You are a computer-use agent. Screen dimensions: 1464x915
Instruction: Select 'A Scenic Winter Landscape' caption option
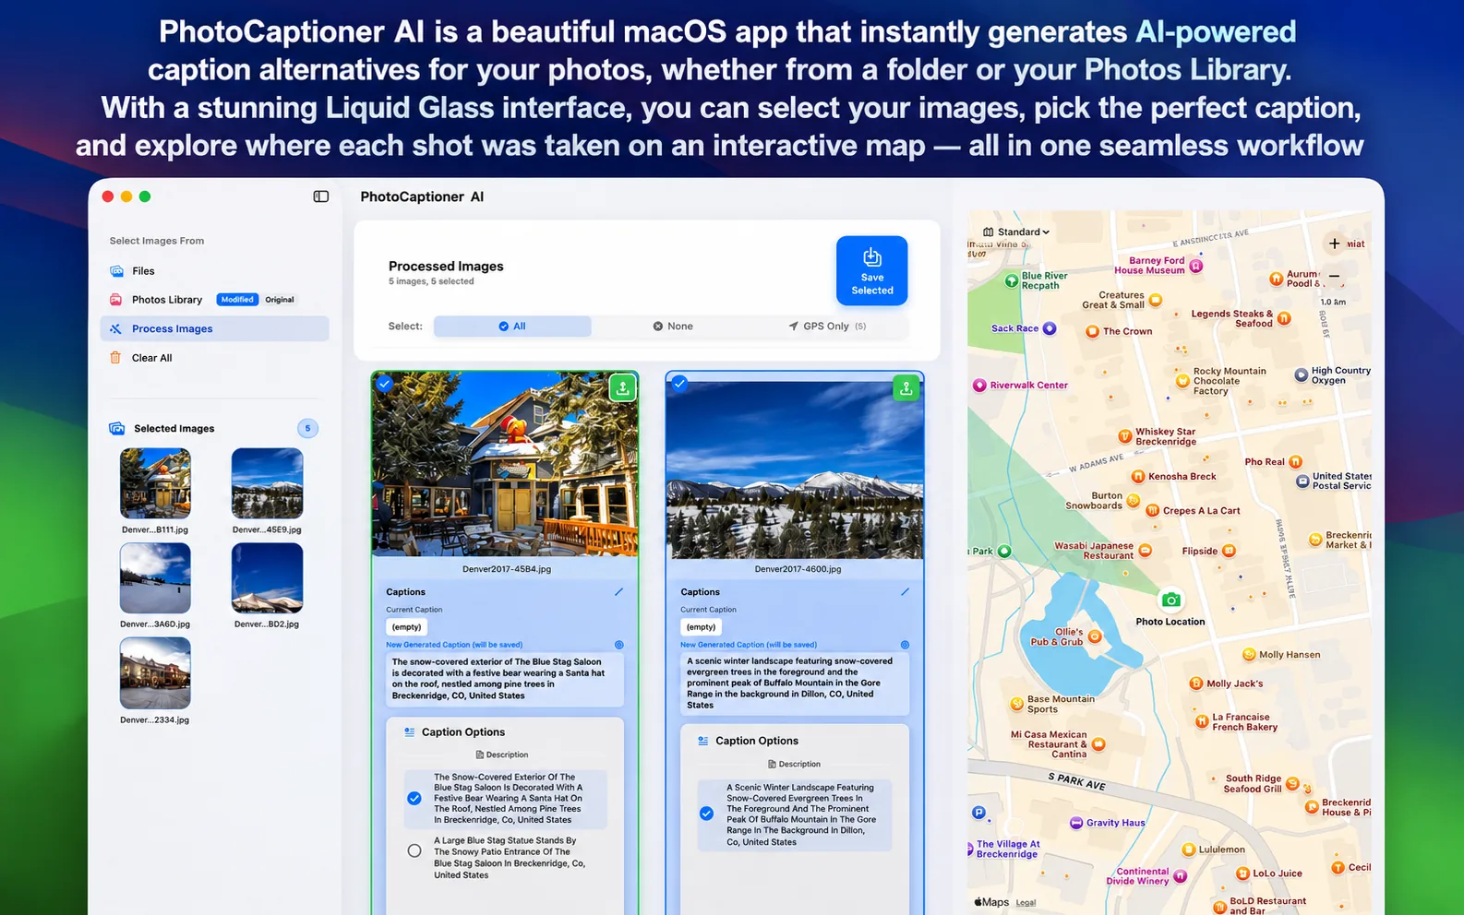click(706, 814)
